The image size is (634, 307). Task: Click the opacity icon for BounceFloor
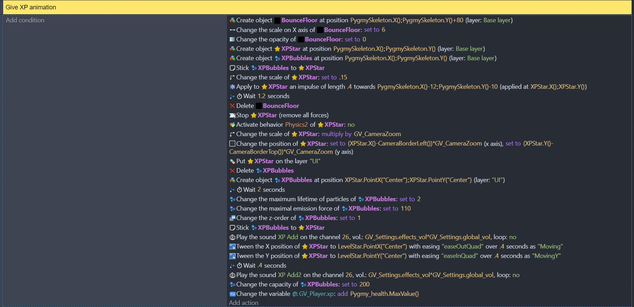(232, 39)
